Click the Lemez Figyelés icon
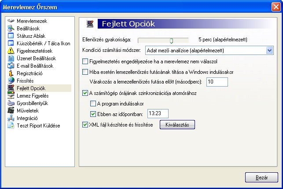The height and width of the screenshot is (189, 283). 11,95
